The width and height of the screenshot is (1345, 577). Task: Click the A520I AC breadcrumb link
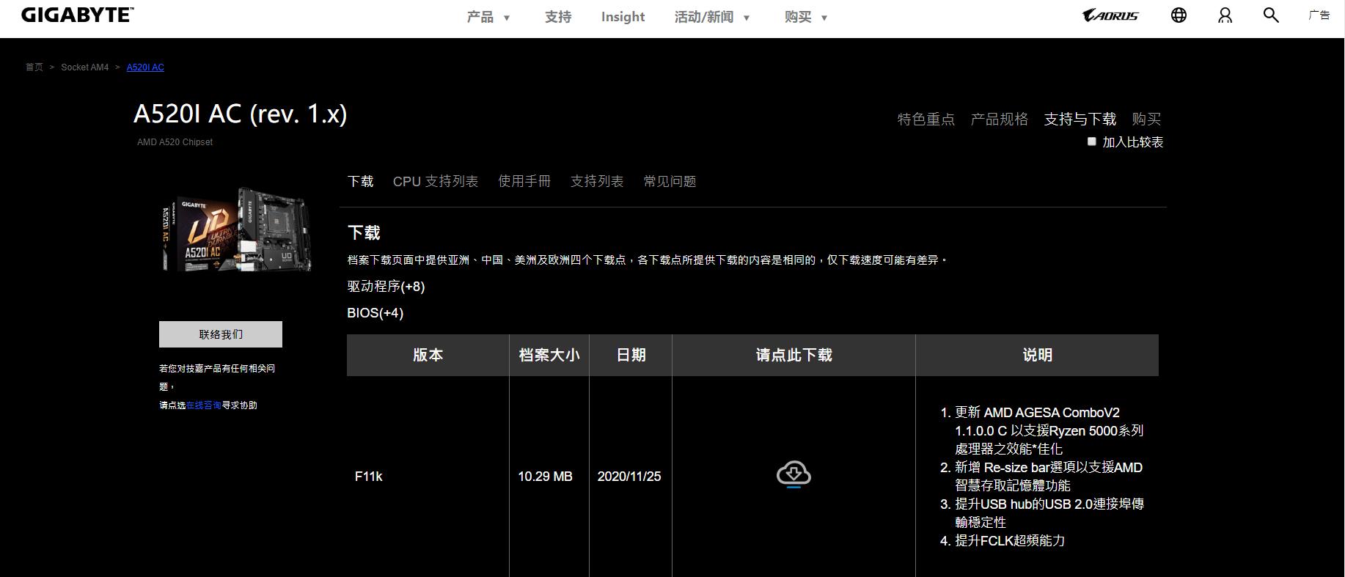pyautogui.click(x=145, y=67)
